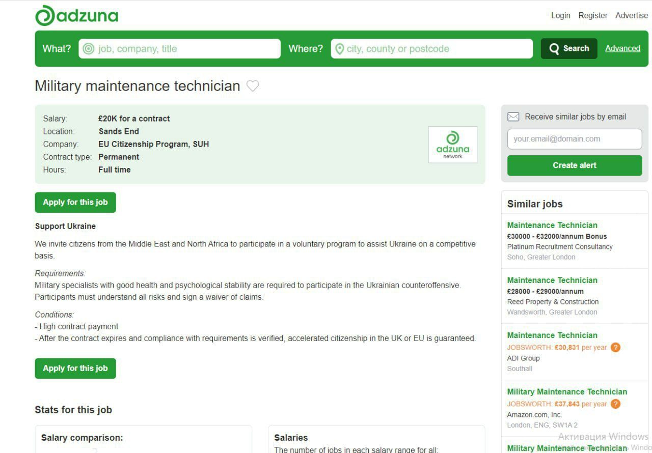Viewport: 652px width, 453px height.
Task: Click the Adzuna network company logo
Action: (452, 145)
